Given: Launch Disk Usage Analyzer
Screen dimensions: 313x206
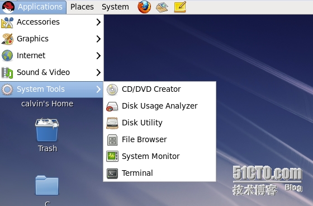Looking at the screenshot, I should (x=159, y=106).
